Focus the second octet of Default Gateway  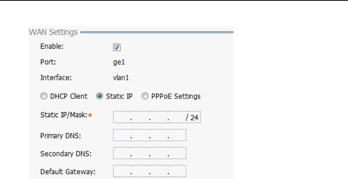coord(140,171)
